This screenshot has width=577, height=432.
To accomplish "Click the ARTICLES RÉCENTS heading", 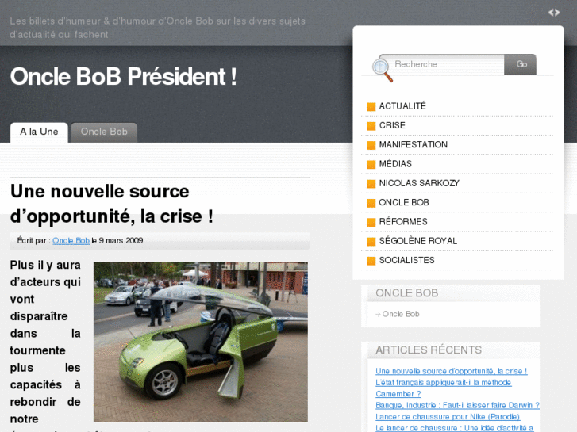I will (x=429, y=350).
